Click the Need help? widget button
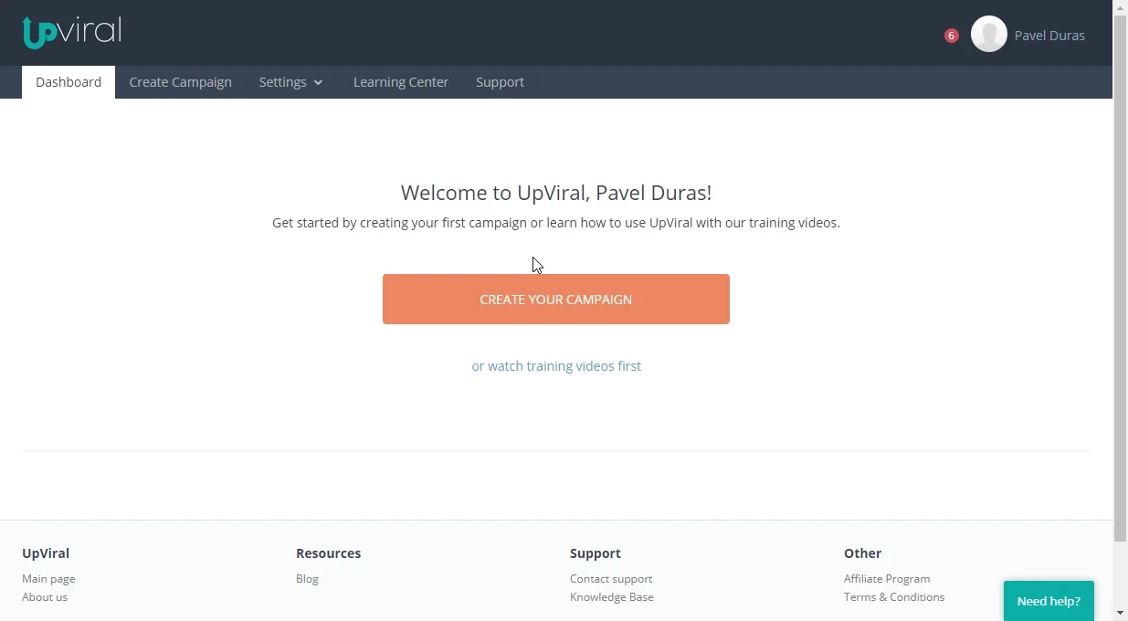Viewport: 1128px width, 621px height. pyautogui.click(x=1049, y=601)
